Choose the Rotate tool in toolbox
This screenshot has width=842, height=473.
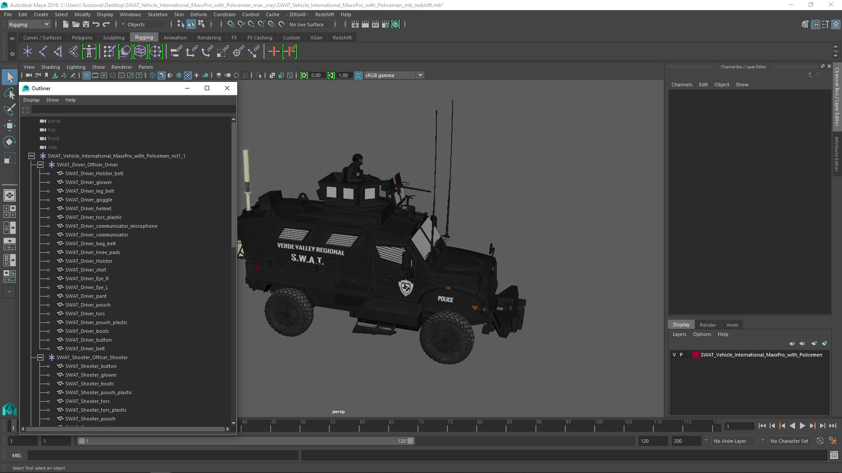point(10,142)
